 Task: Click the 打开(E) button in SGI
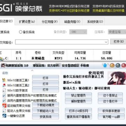point(119,42)
